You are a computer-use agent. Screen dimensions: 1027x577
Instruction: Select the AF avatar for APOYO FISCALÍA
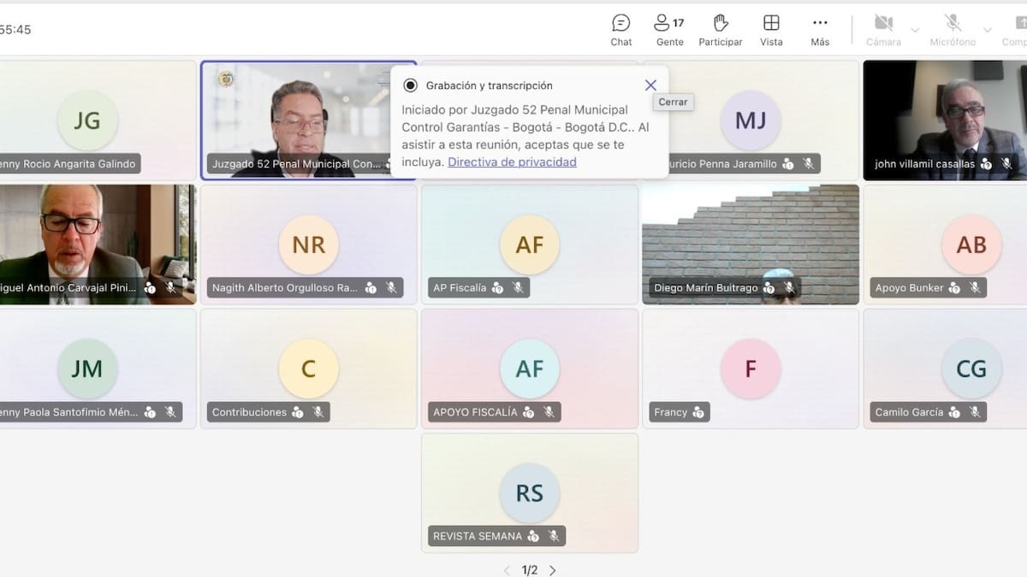pos(530,368)
